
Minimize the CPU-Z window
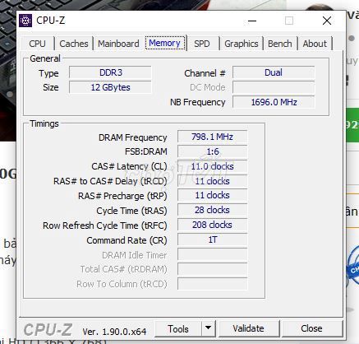coord(252,21)
